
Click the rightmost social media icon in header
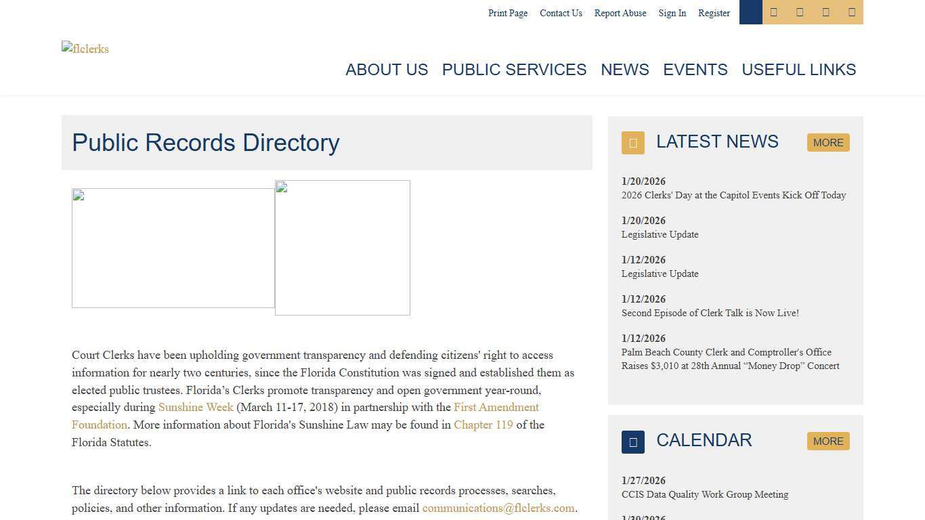click(x=851, y=12)
